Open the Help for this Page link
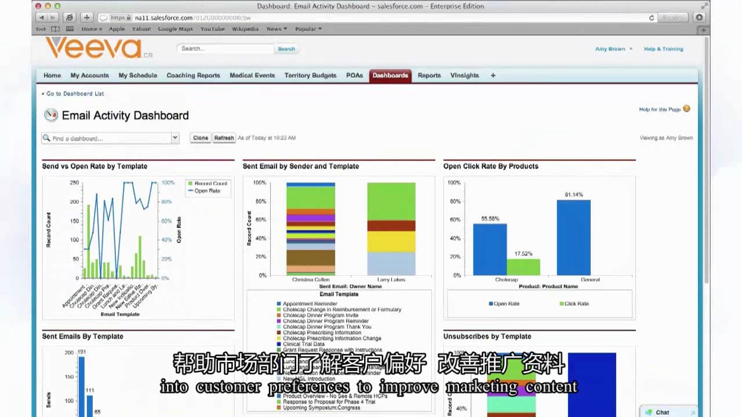Screen dimensions: 742x417 660,109
